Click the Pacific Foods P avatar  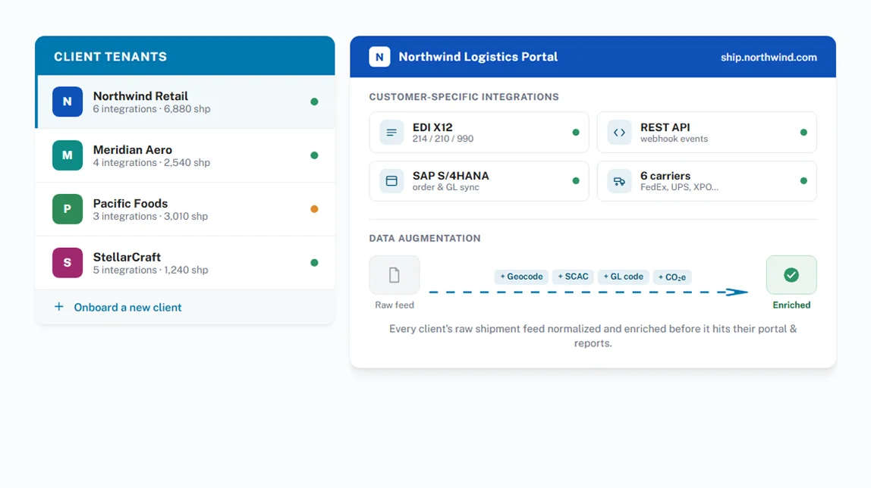[x=68, y=209]
